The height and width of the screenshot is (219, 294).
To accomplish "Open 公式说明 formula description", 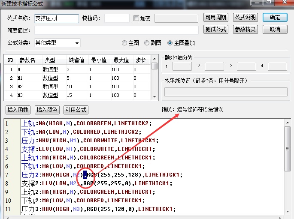I will click(x=245, y=18).
